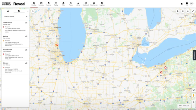The image size is (196, 110).
Task: Click signal bars icon for Ford F-250
Action: tap(26, 23)
